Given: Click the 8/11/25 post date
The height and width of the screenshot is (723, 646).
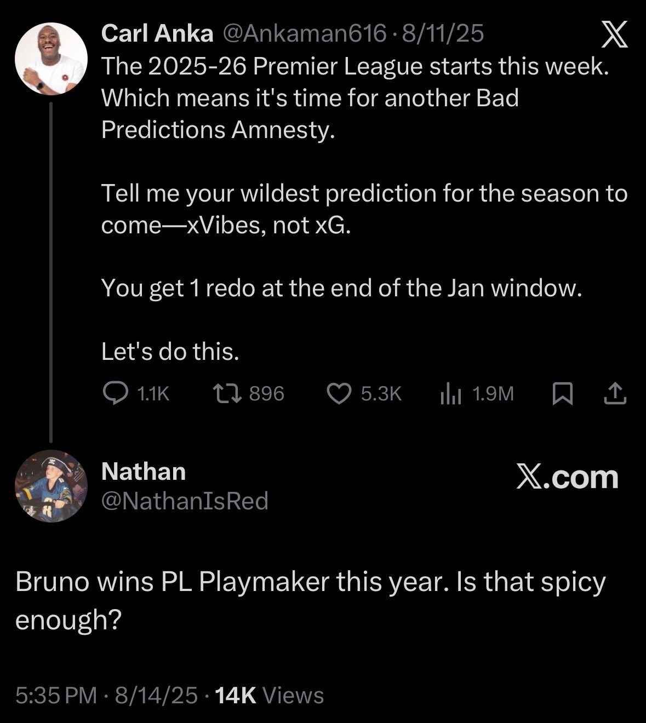Looking at the screenshot, I should pos(443,34).
